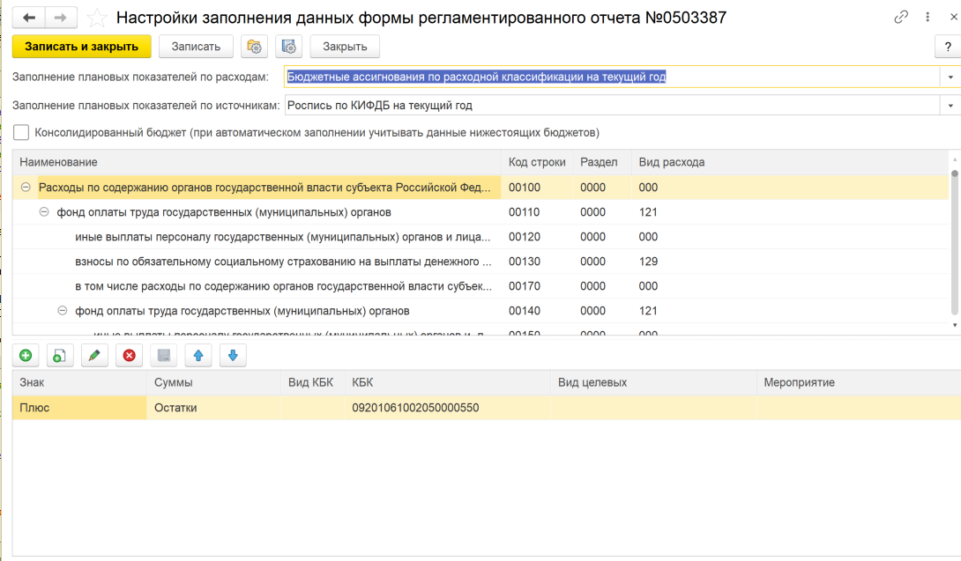Click the Записать и закрыть button
The image size is (961, 561).
[x=82, y=46]
